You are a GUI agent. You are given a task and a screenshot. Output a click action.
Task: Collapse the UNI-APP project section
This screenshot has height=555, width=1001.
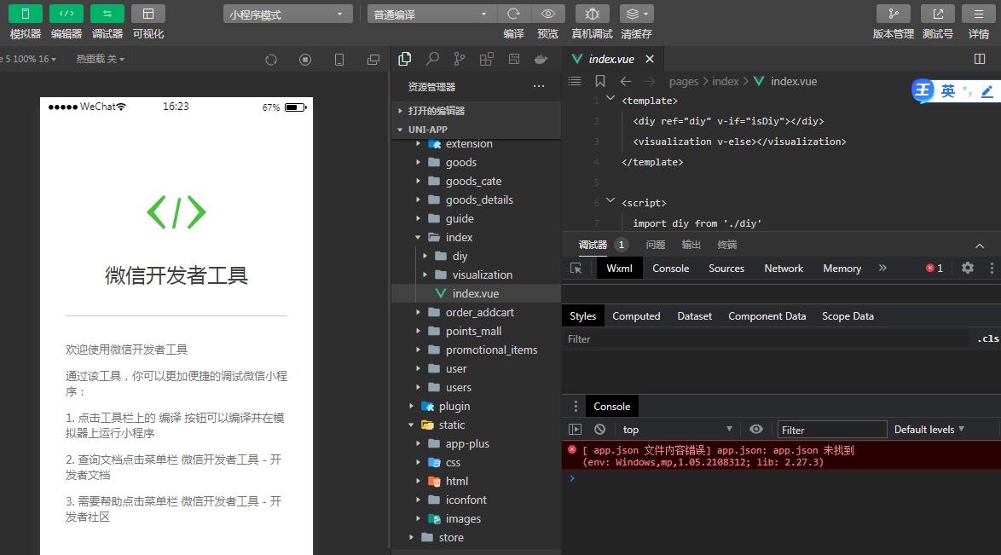pos(477,130)
